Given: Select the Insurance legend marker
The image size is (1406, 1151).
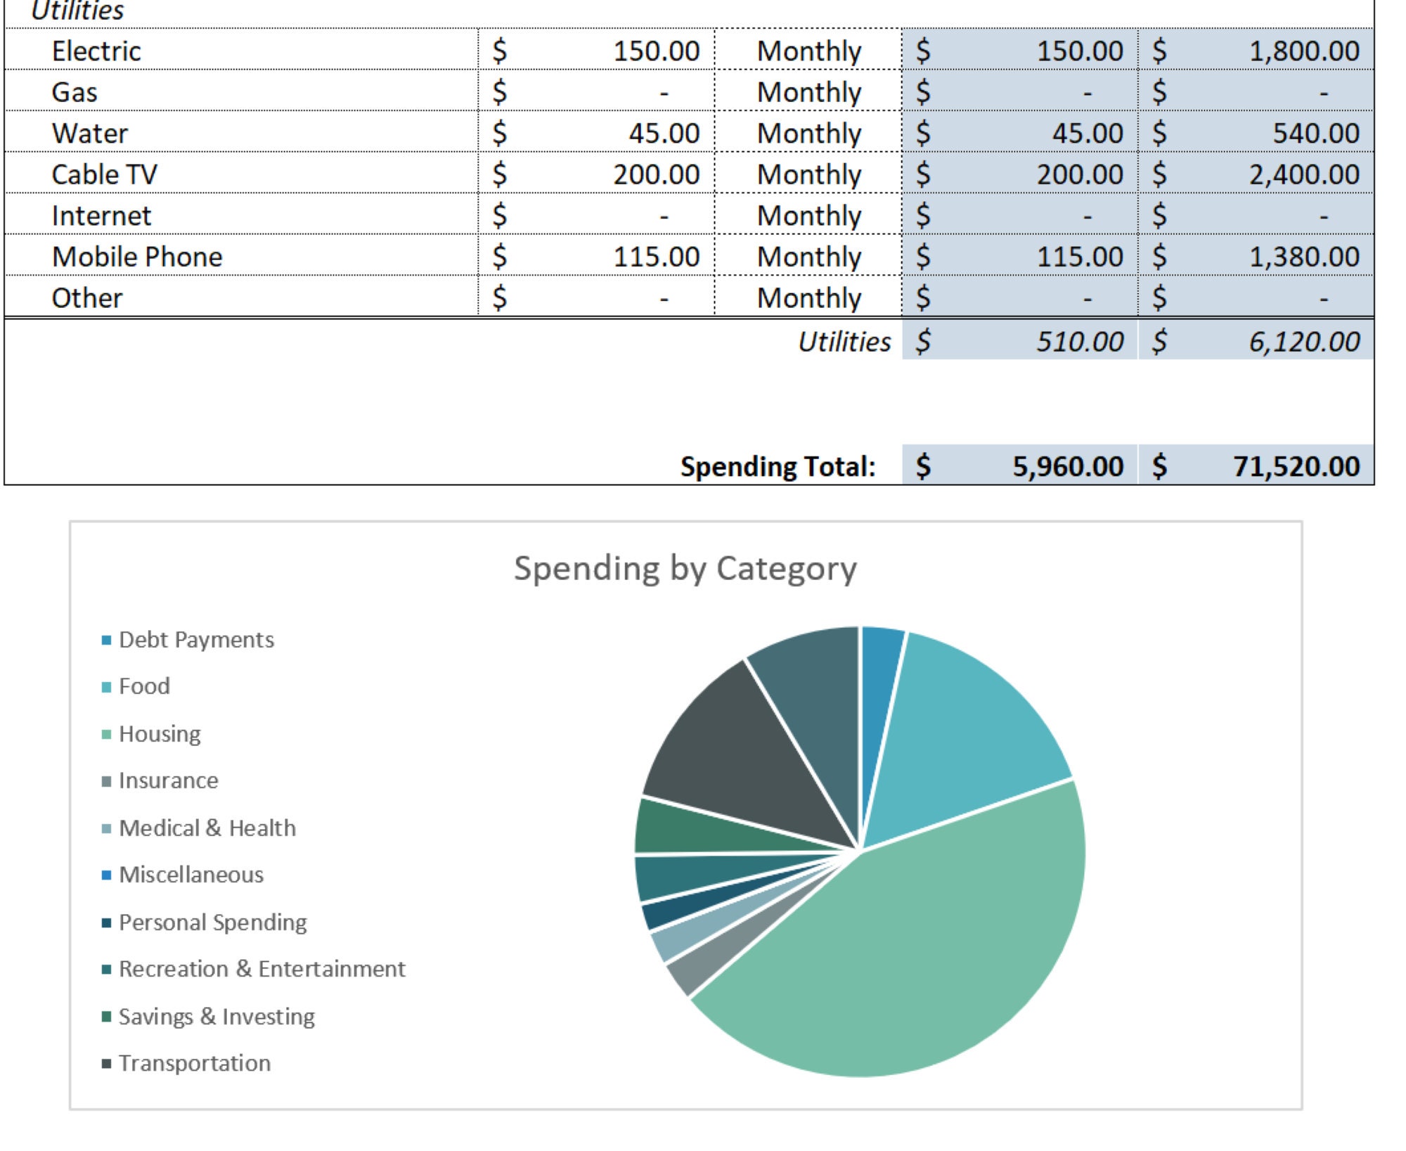Looking at the screenshot, I should pyautogui.click(x=107, y=781).
